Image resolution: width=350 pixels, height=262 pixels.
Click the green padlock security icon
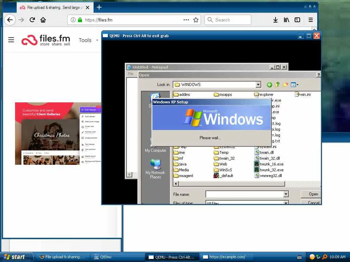(80, 20)
